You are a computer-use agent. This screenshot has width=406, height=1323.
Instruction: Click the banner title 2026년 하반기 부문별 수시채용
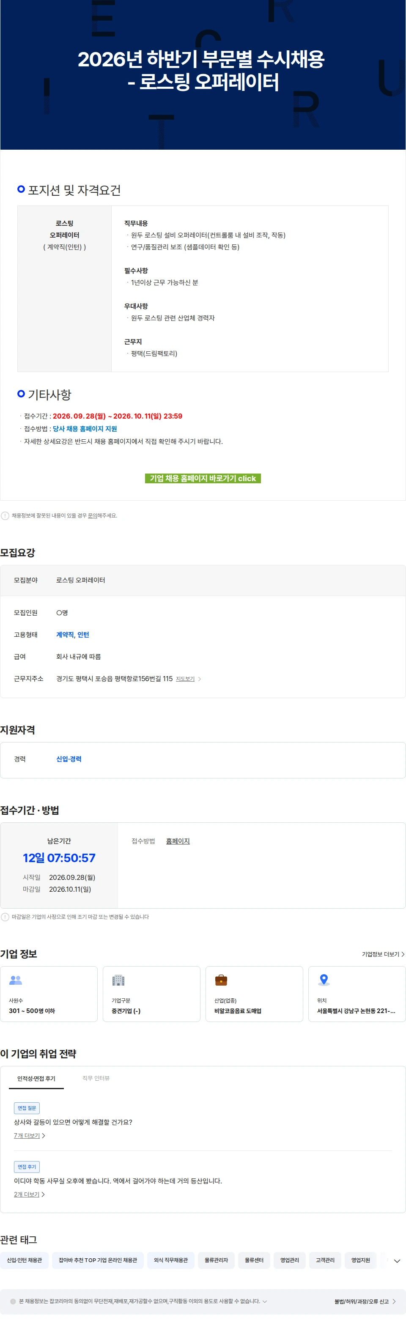[x=201, y=59]
